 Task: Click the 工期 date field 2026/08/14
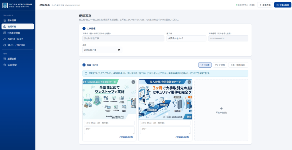(x=102, y=50)
